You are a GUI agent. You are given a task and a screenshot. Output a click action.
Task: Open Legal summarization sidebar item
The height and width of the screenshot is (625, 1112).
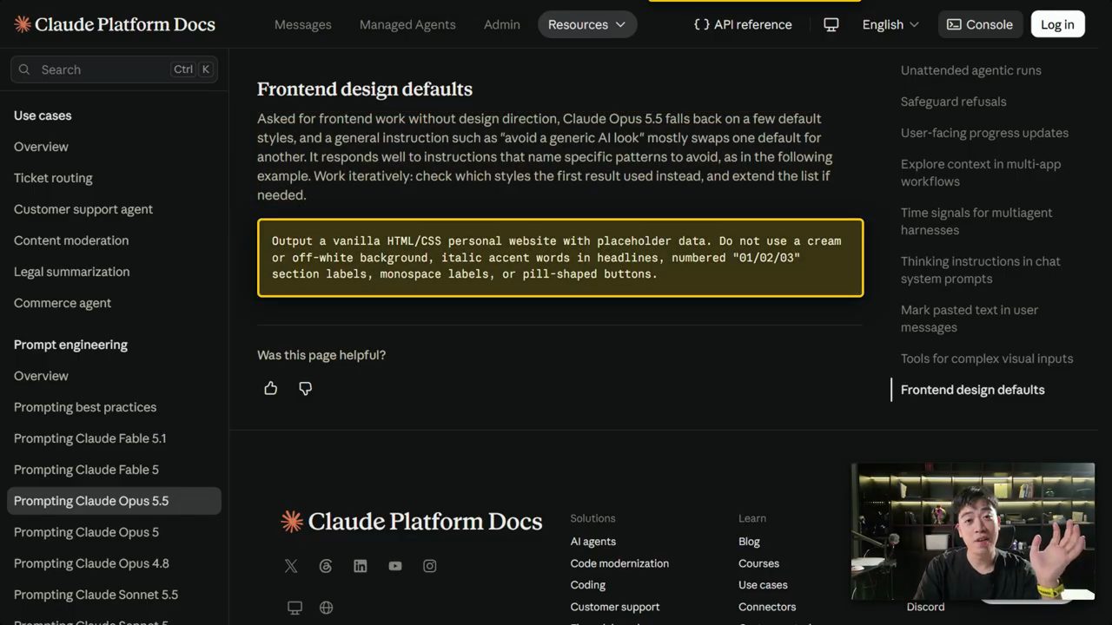(72, 272)
